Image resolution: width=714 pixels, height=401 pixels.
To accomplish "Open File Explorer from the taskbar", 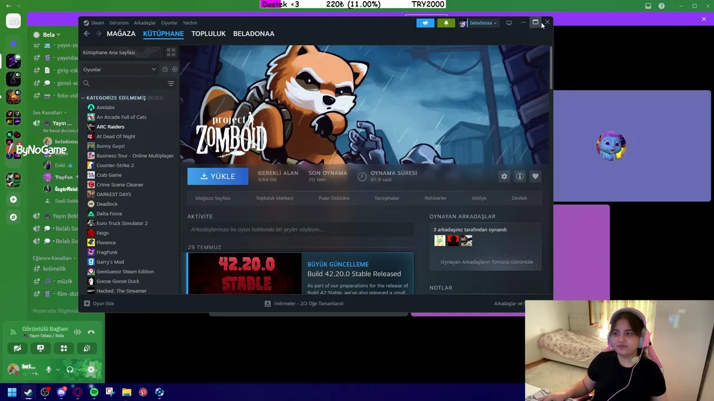I will coord(127,393).
